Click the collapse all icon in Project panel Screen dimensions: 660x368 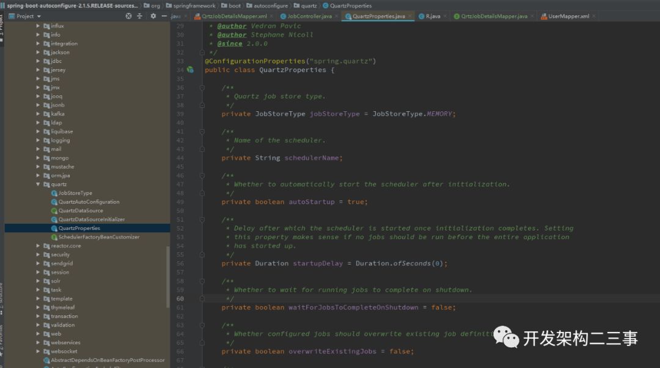click(139, 17)
